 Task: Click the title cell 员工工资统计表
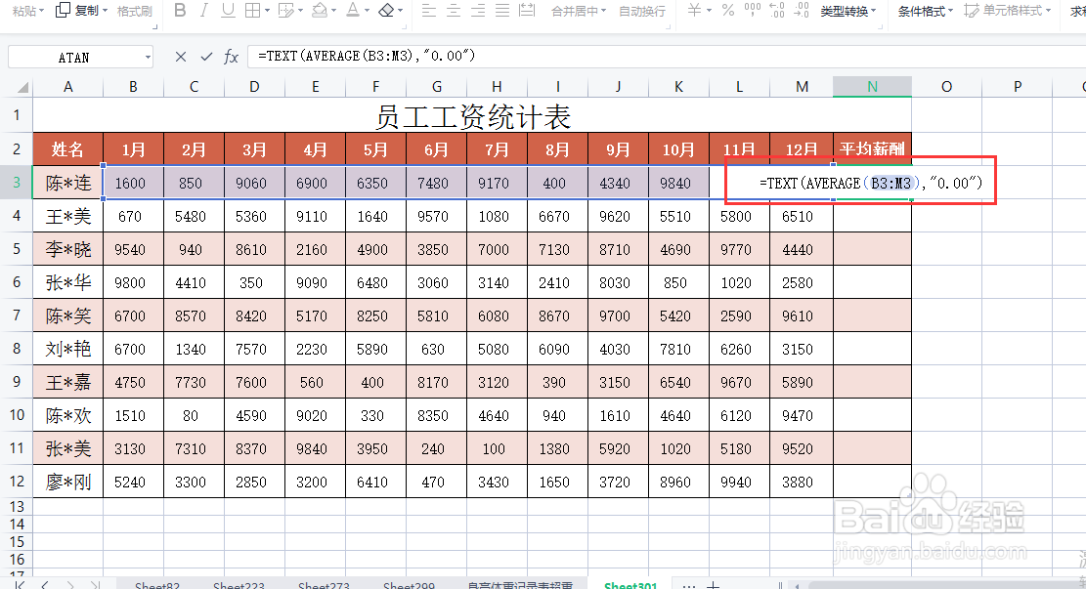coord(472,116)
